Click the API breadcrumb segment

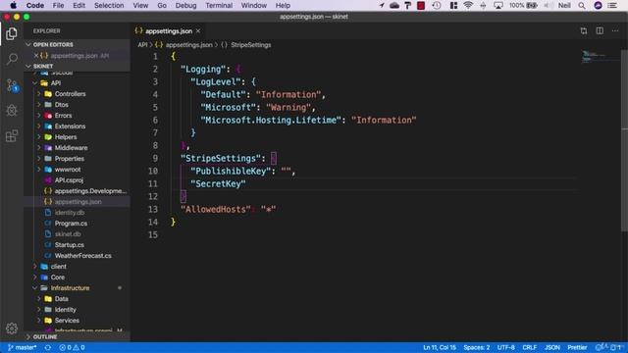click(x=142, y=45)
